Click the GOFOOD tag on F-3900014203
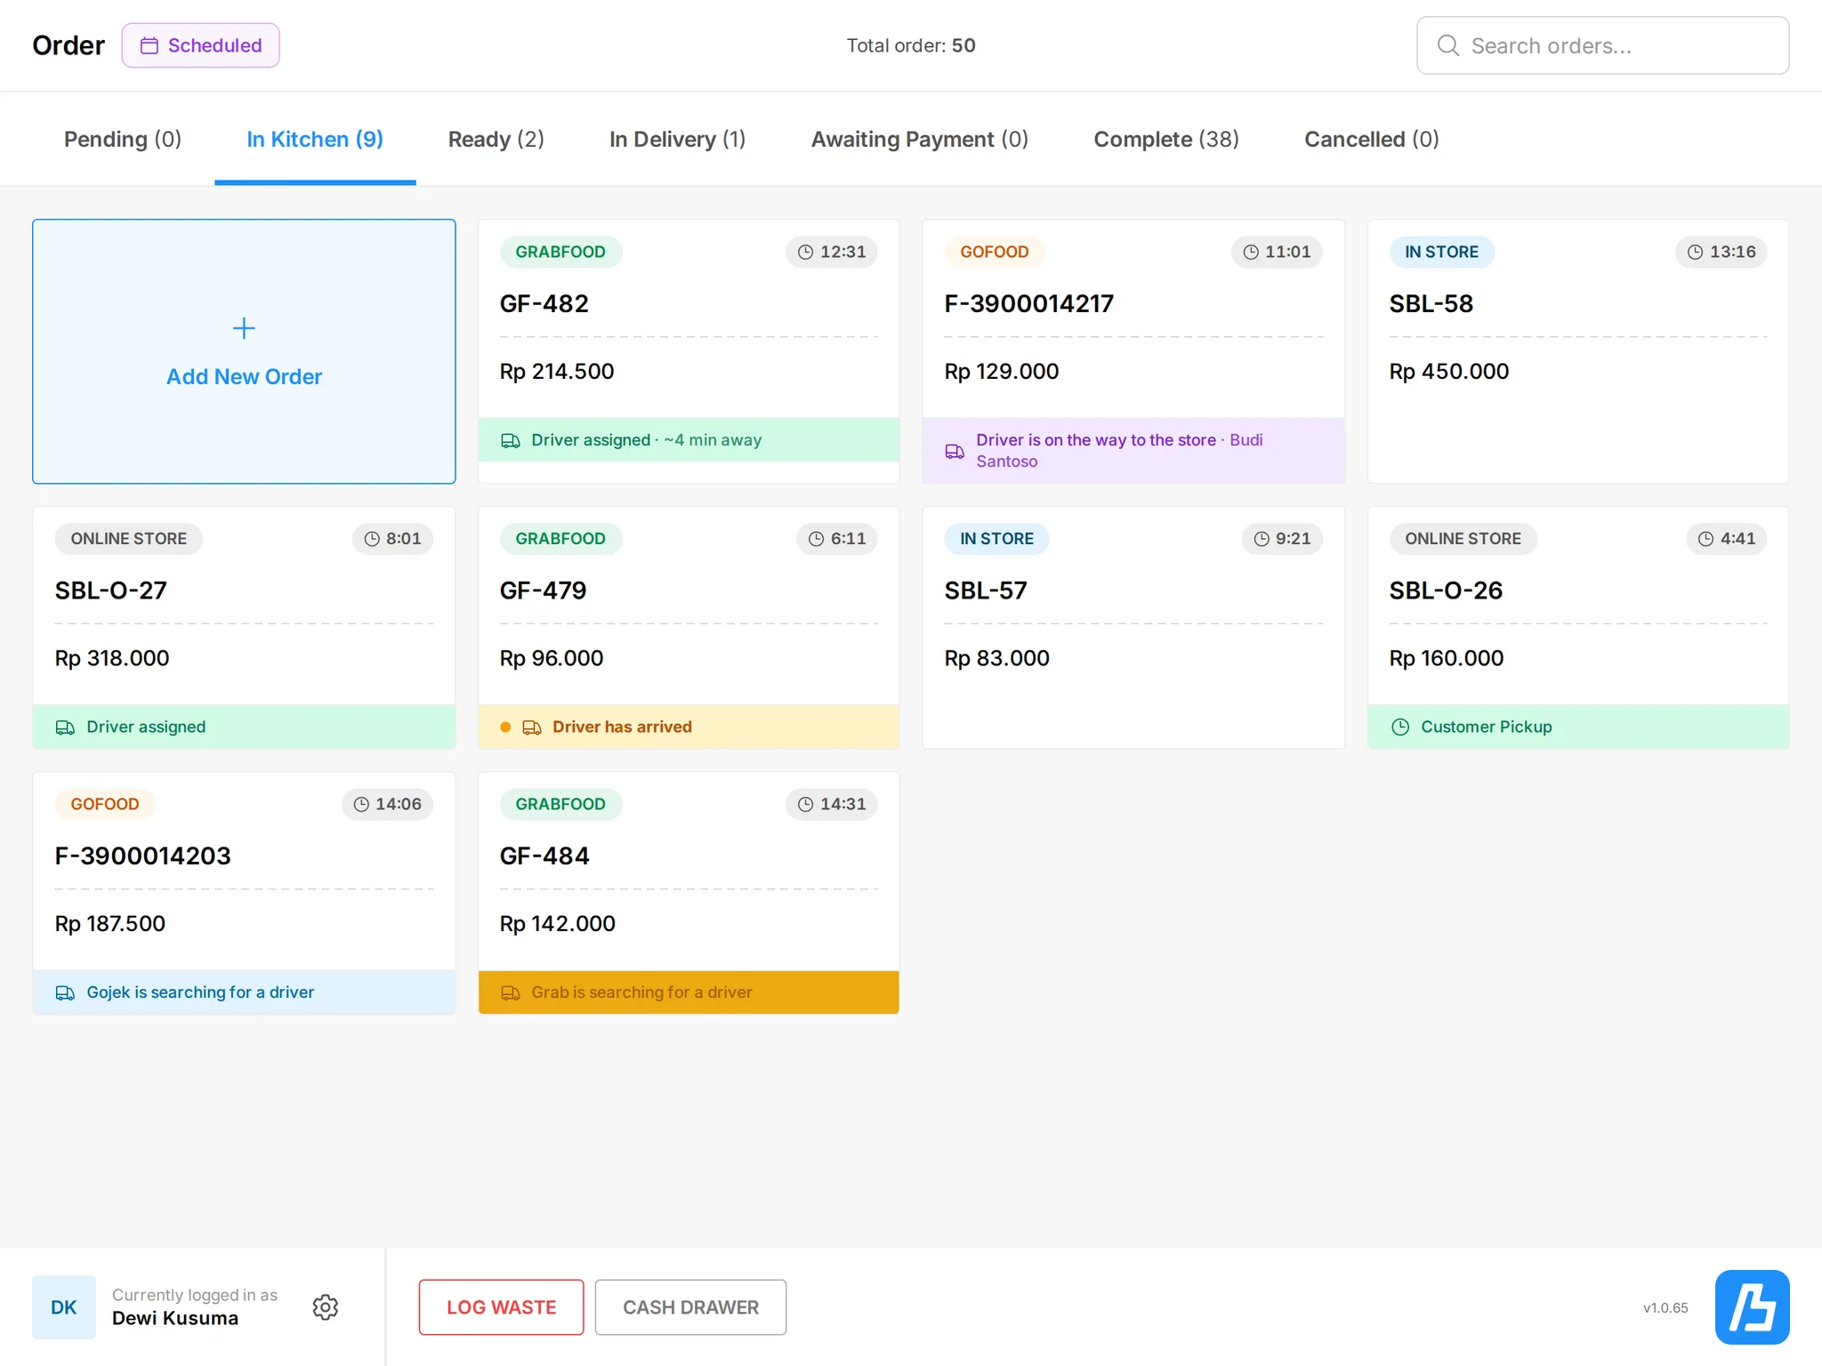 (105, 804)
